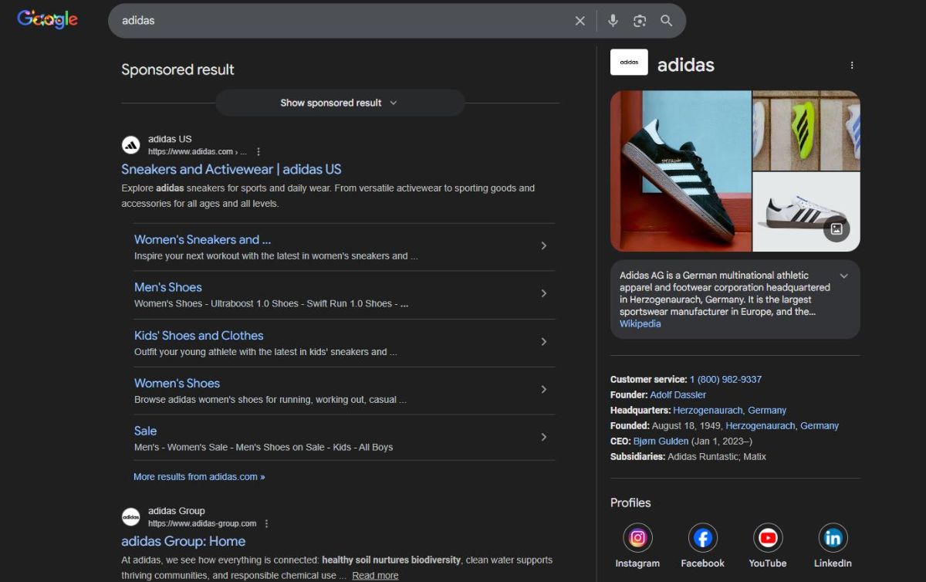This screenshot has width=926, height=582.
Task: Expand Show sponsored result
Action: click(x=340, y=103)
